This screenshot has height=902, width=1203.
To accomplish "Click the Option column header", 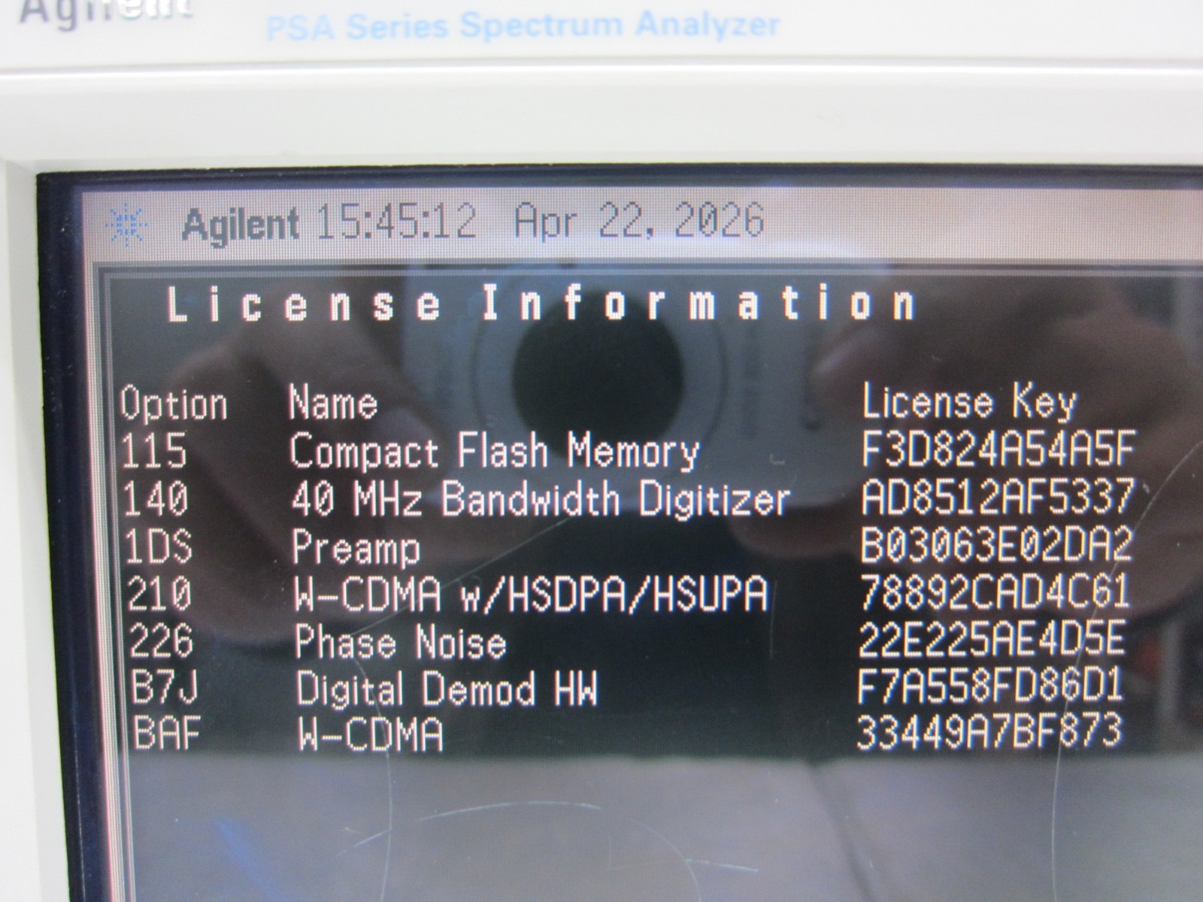I will [x=174, y=404].
